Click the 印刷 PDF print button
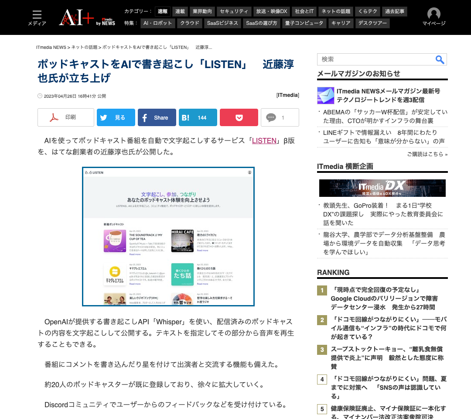 click(x=66, y=117)
